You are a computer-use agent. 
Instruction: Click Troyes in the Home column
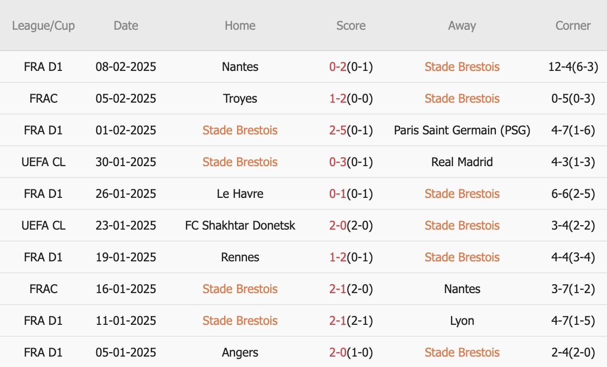pyautogui.click(x=240, y=98)
